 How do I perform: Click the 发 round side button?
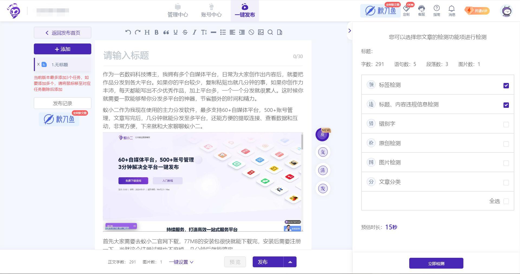[x=323, y=189]
